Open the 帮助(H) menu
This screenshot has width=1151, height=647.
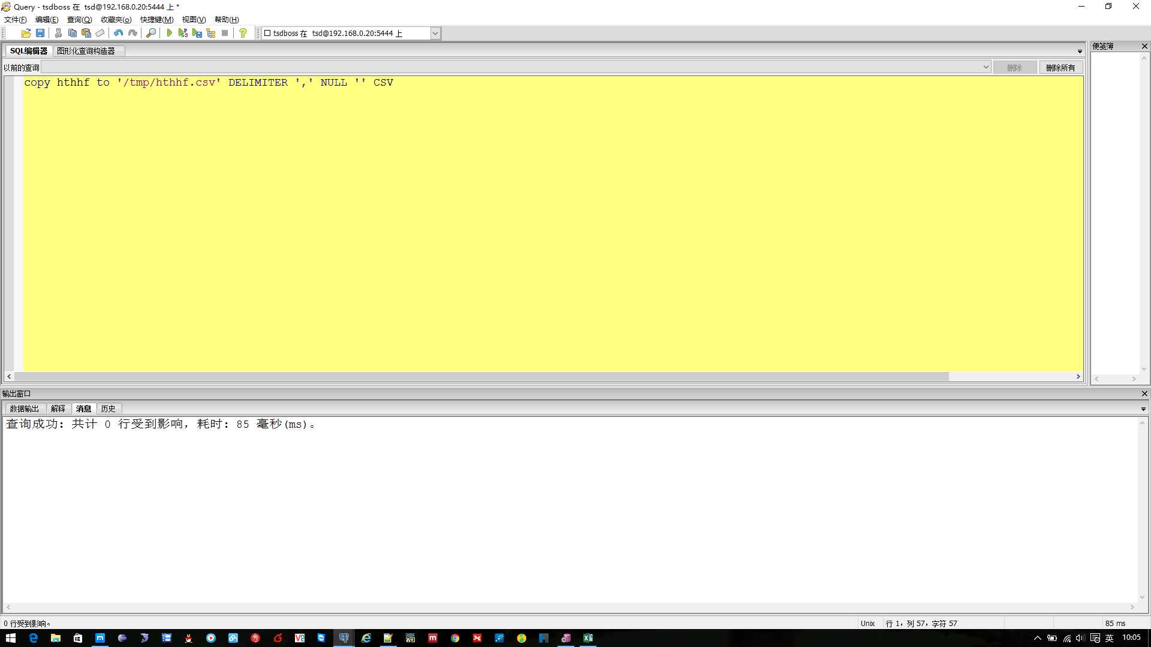(227, 20)
